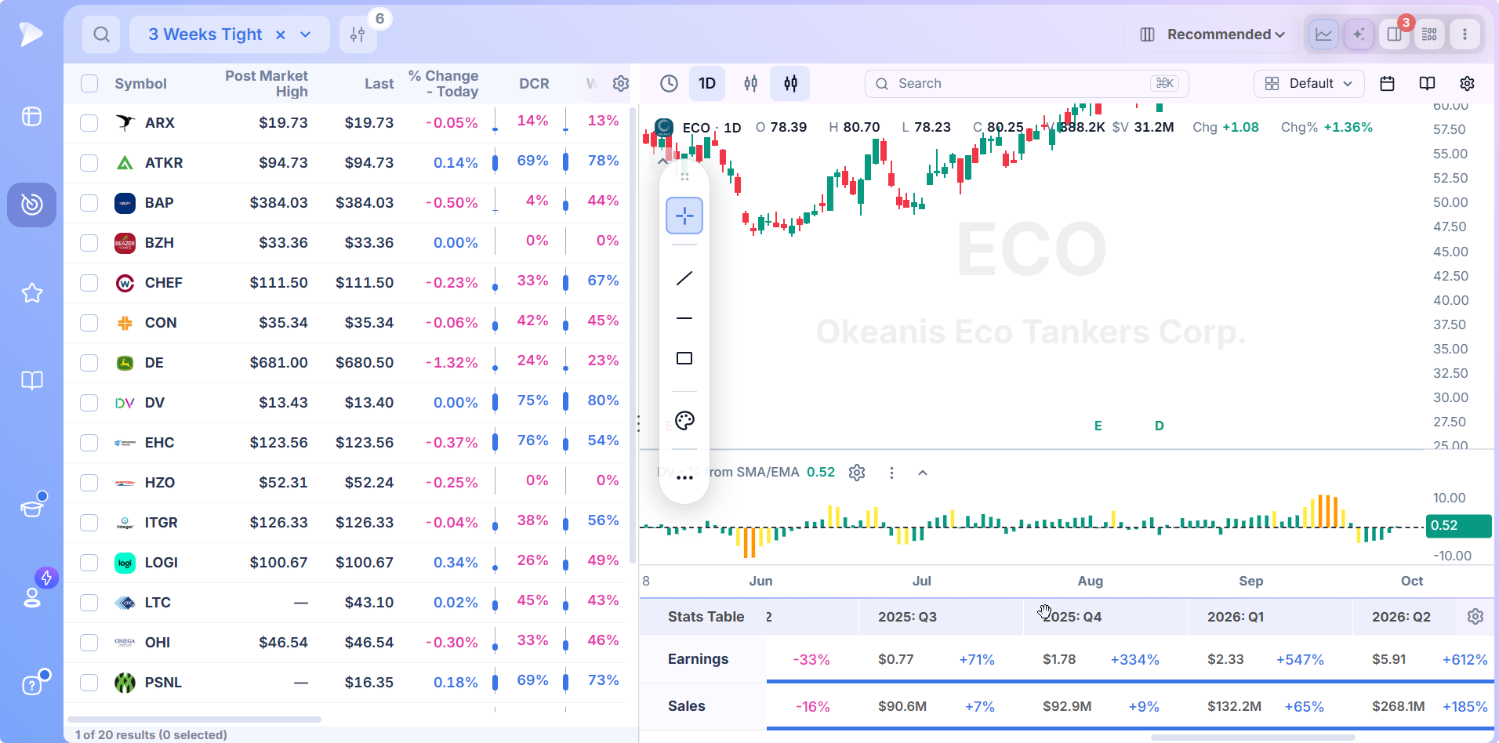Open the radar scanner sidebar icon
The image size is (1499, 743).
tap(31, 205)
